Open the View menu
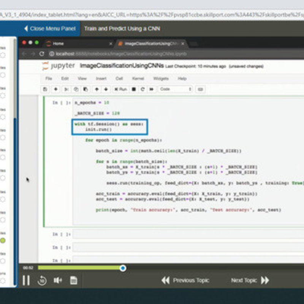The width and height of the screenshot is (304, 304). [x=82, y=78]
